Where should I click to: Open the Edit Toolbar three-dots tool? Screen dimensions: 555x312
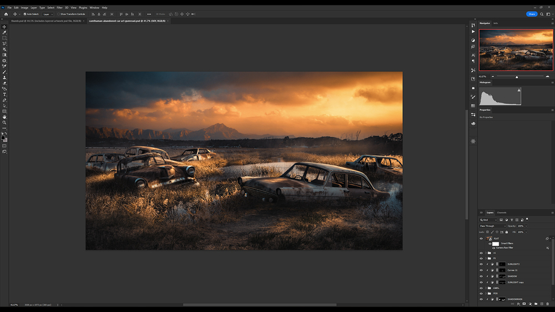tap(4, 128)
